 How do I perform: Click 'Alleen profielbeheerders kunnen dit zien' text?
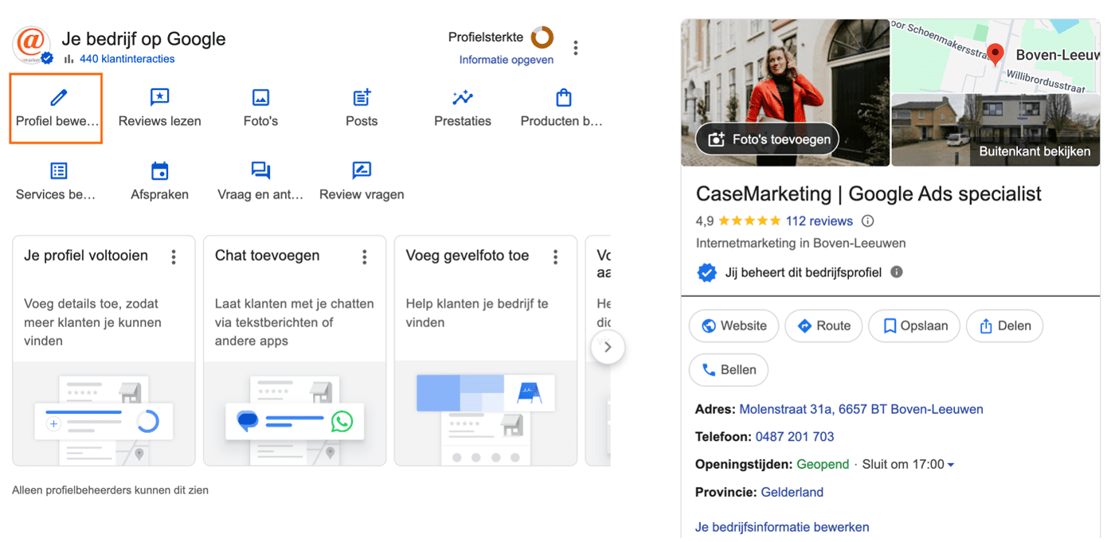[110, 490]
